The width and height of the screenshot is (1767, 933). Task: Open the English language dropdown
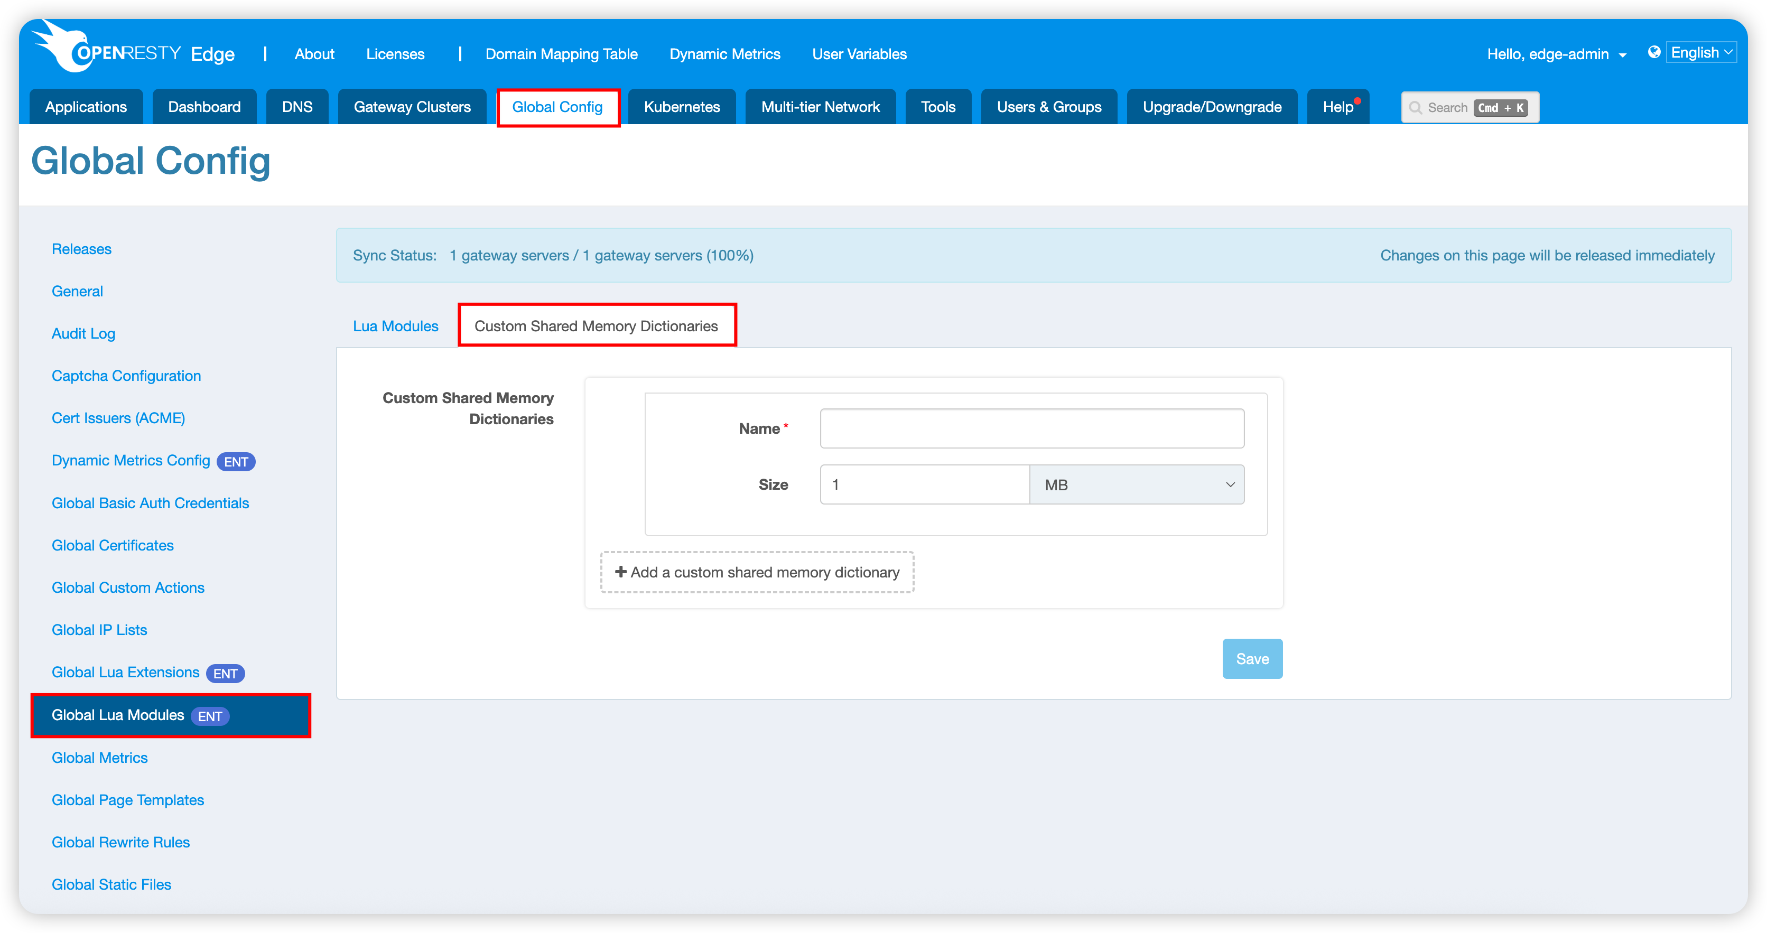(1702, 52)
